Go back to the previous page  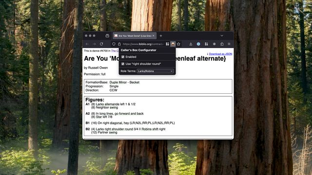(x=87, y=44)
